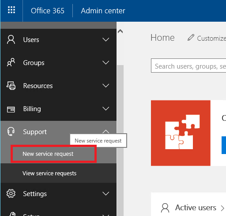
Task: Open the Settings menu item
Action: click(x=58, y=193)
